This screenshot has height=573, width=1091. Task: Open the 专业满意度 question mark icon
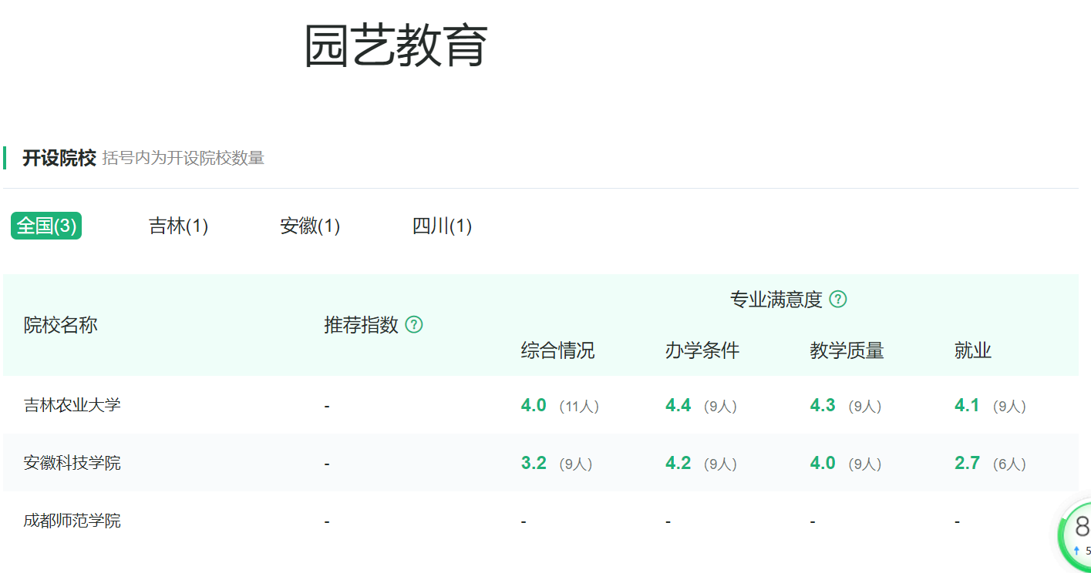pyautogui.click(x=840, y=299)
